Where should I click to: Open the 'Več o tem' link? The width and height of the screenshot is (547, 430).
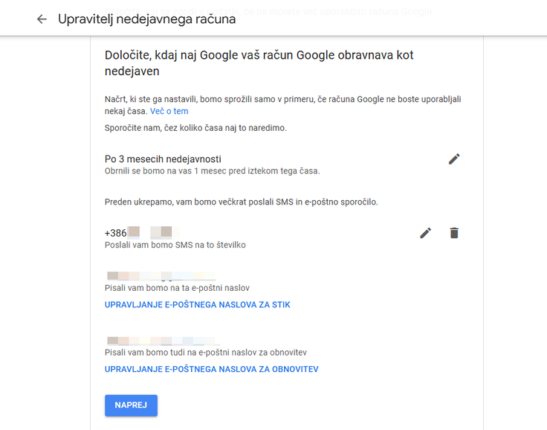169,111
